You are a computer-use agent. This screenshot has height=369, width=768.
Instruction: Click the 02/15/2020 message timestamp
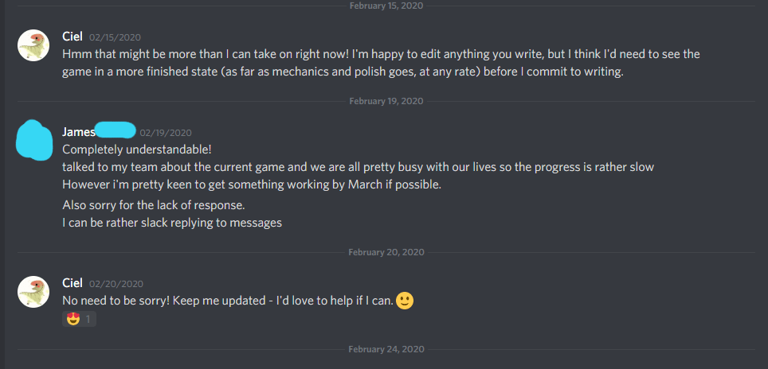(116, 37)
